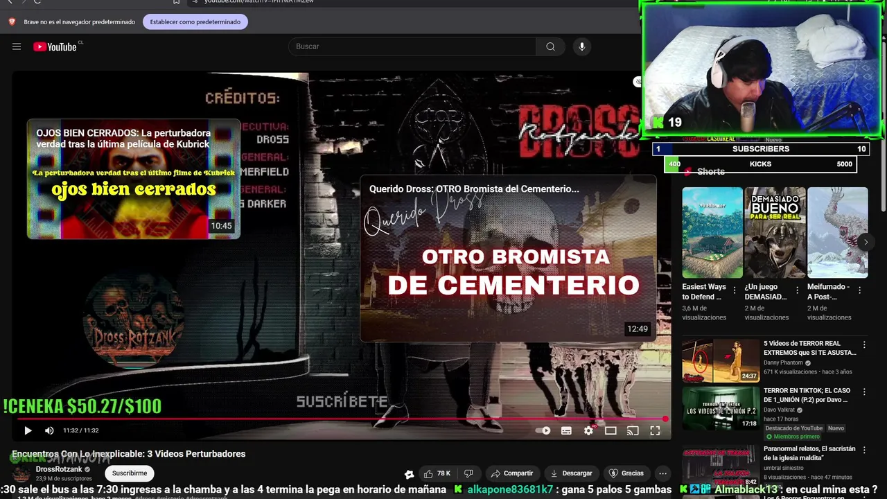This screenshot has width=887, height=499.
Task: Start voice search with microphone icon
Action: 582,46
